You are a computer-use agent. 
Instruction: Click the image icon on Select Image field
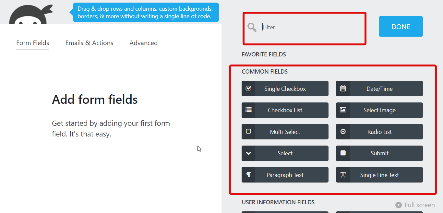coord(343,110)
